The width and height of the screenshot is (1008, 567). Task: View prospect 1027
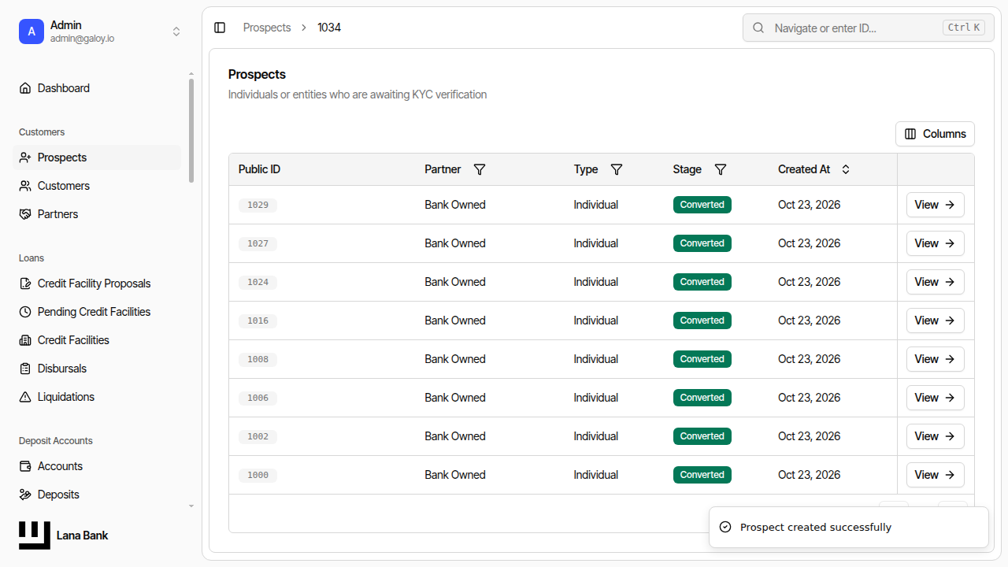click(935, 243)
